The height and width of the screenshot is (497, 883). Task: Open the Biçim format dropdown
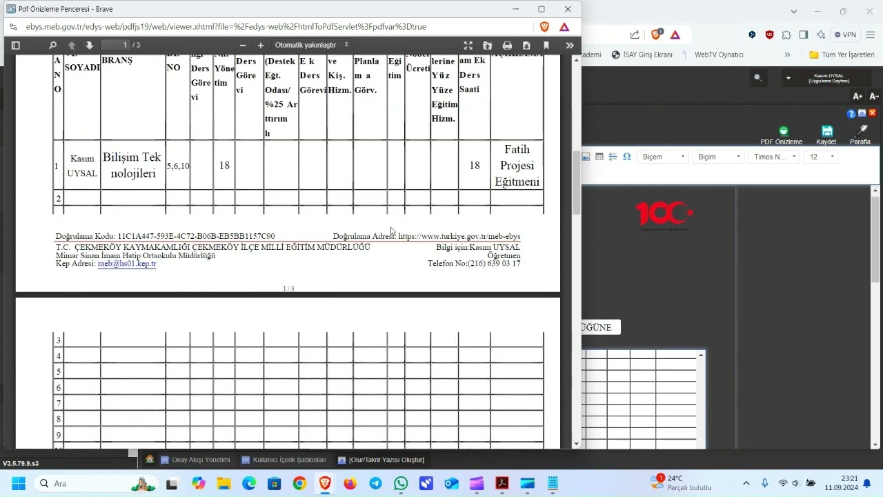[718, 157]
